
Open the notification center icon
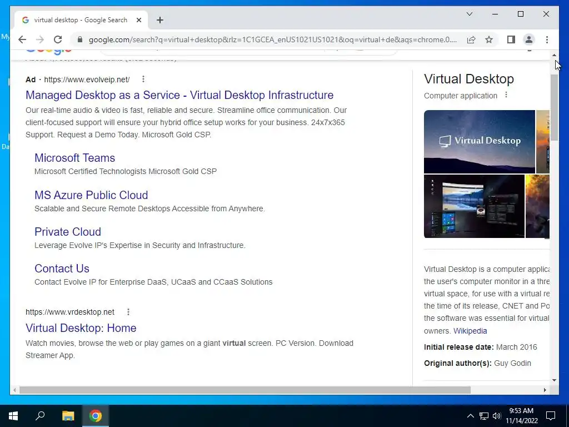click(551, 416)
